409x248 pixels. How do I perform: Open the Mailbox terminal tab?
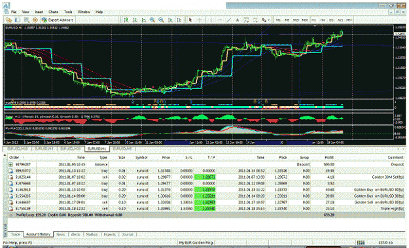click(x=92, y=234)
